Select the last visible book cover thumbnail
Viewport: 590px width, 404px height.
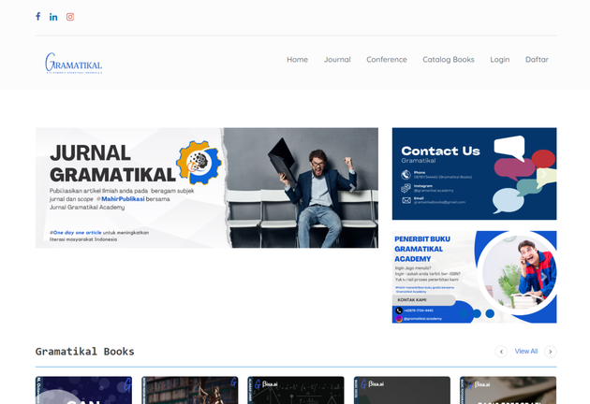click(508, 391)
